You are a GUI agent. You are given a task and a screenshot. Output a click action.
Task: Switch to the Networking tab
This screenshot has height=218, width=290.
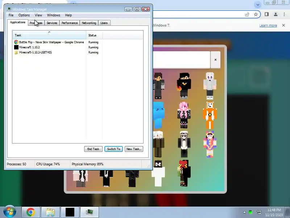(x=89, y=23)
